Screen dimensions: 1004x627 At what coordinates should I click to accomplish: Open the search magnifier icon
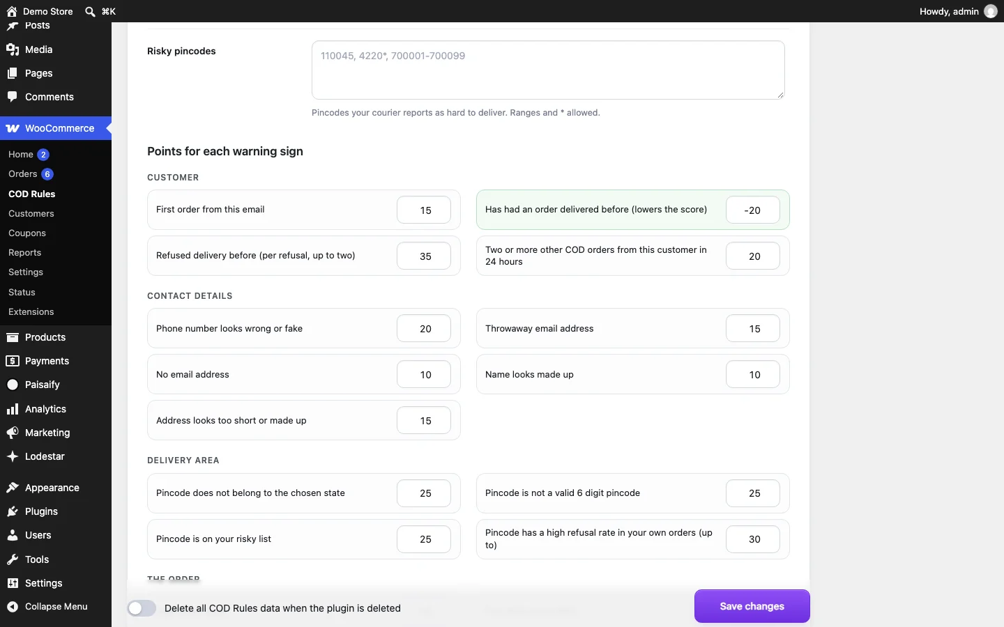point(90,11)
